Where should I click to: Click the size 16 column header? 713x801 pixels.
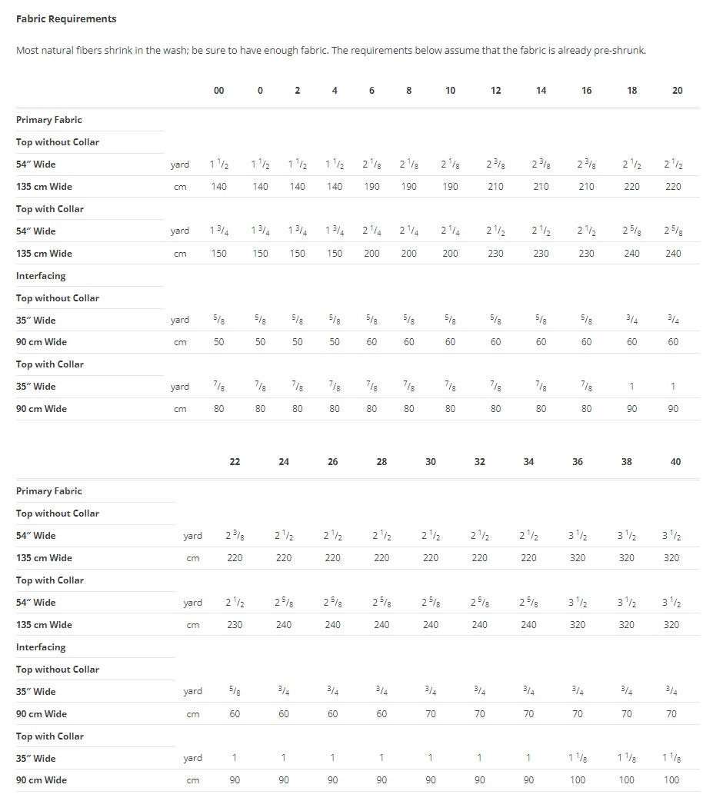pos(587,91)
